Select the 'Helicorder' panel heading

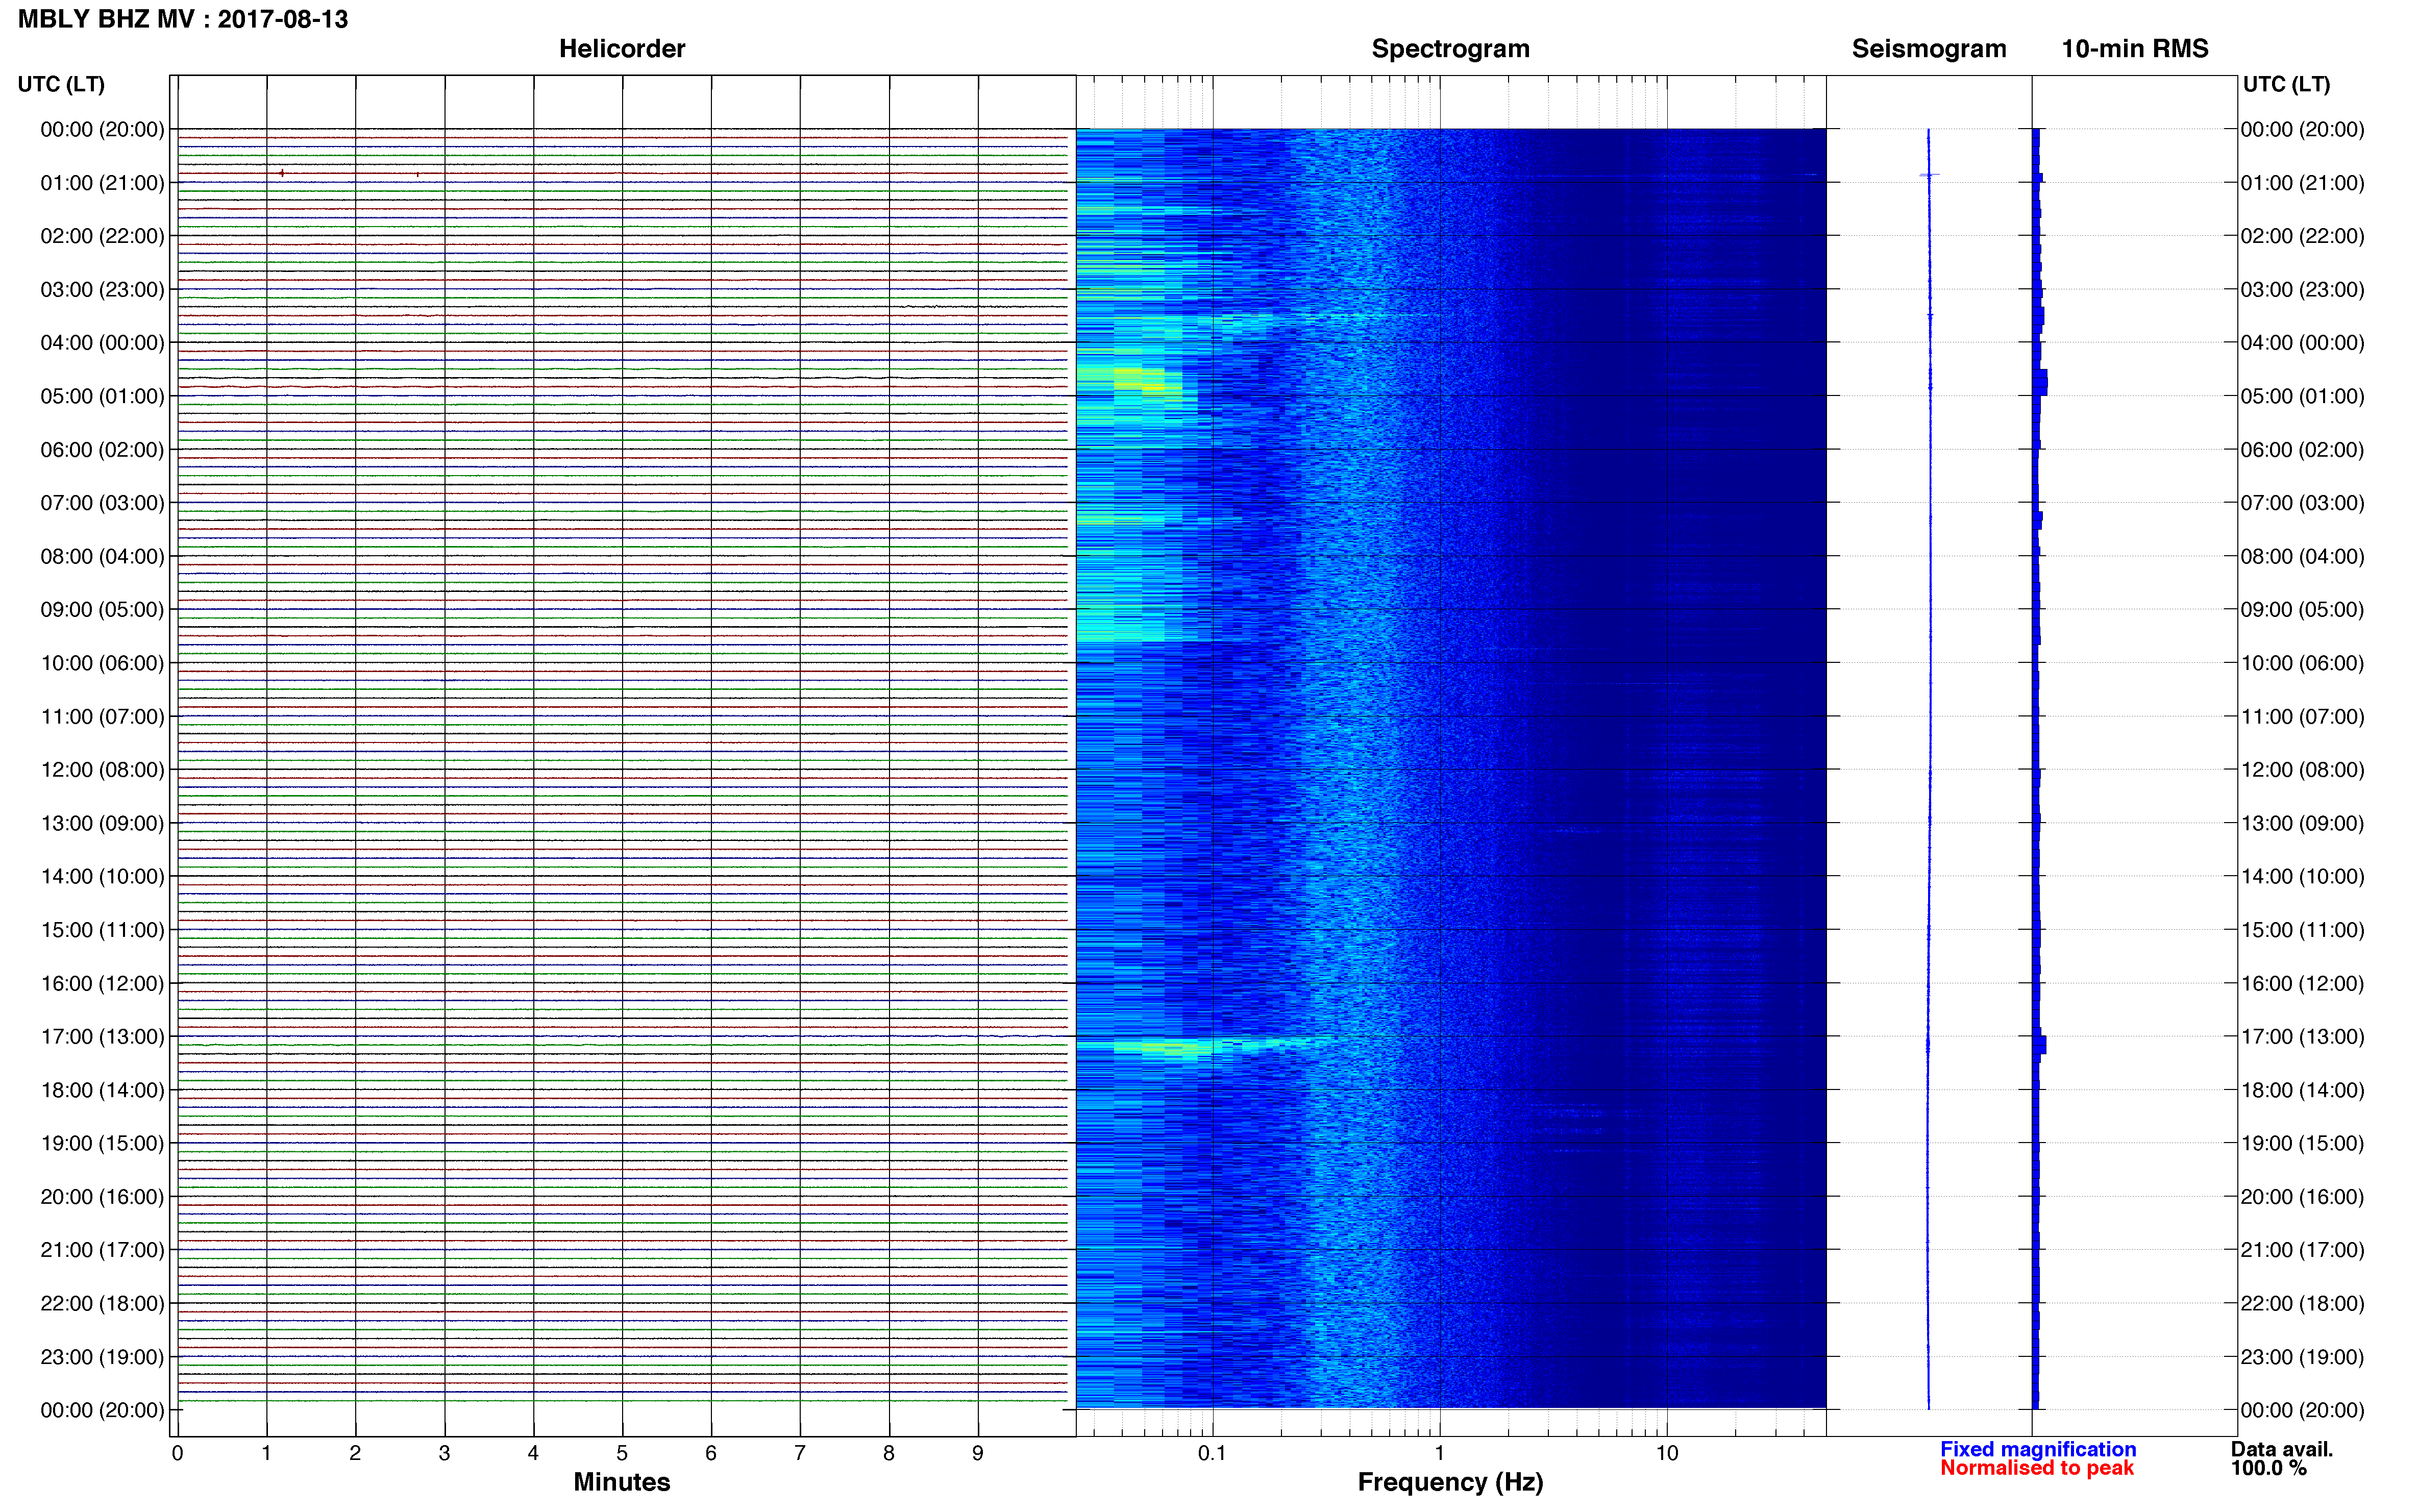coord(622,49)
